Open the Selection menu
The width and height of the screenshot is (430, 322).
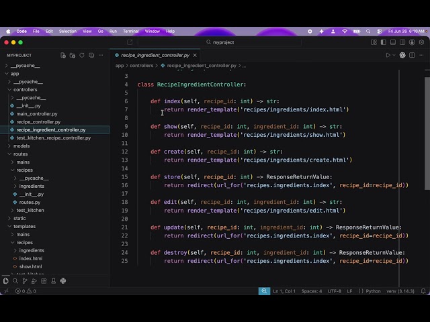point(68,32)
